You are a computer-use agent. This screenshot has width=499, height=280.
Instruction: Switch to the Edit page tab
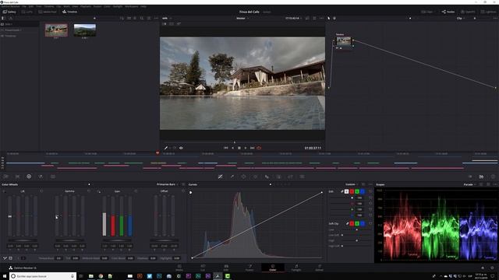point(226,268)
